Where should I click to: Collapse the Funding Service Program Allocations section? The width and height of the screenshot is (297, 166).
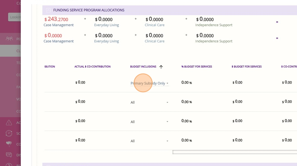click(x=48, y=10)
